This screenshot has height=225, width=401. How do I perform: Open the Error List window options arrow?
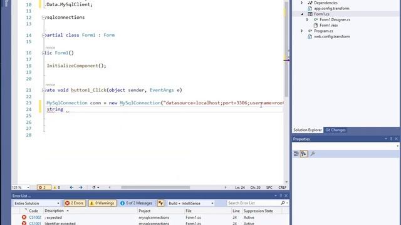point(276,196)
